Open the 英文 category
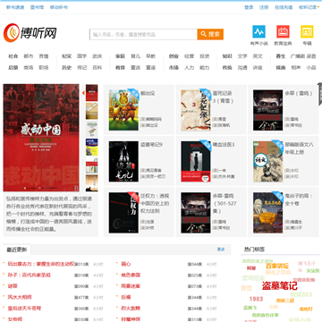 258,56
